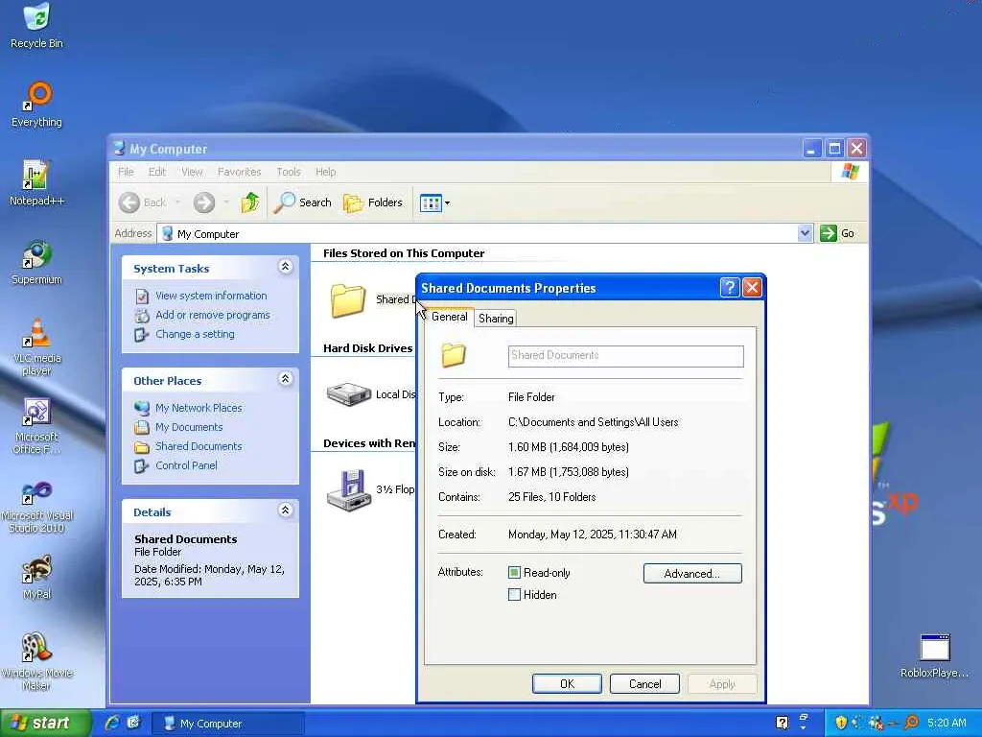Viewport: 982px width, 737px height.
Task: Open the Recycle Bin desktop icon
Action: pos(36,26)
